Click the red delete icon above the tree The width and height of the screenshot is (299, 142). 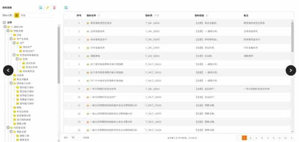click(x=54, y=7)
